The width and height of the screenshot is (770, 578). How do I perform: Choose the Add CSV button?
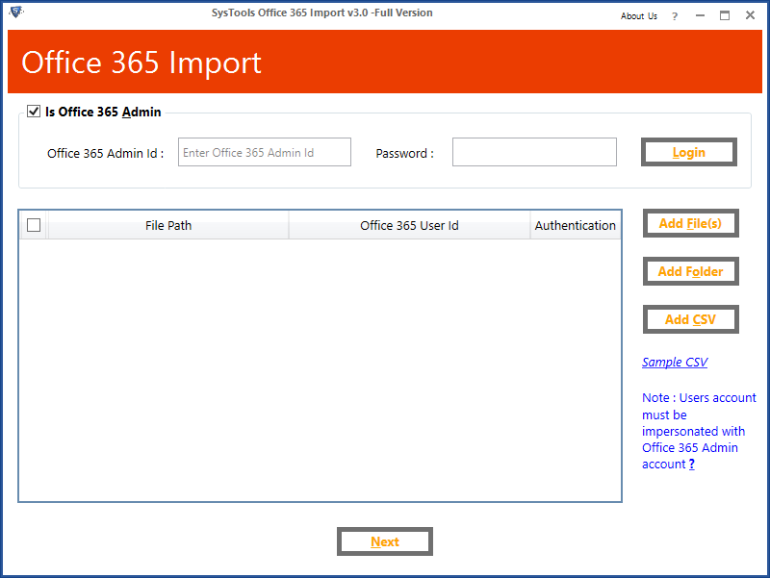coord(690,319)
